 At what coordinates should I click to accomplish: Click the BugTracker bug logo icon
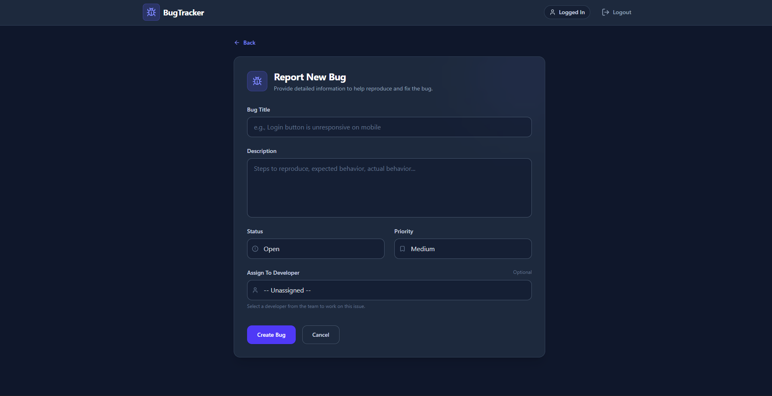pos(151,12)
